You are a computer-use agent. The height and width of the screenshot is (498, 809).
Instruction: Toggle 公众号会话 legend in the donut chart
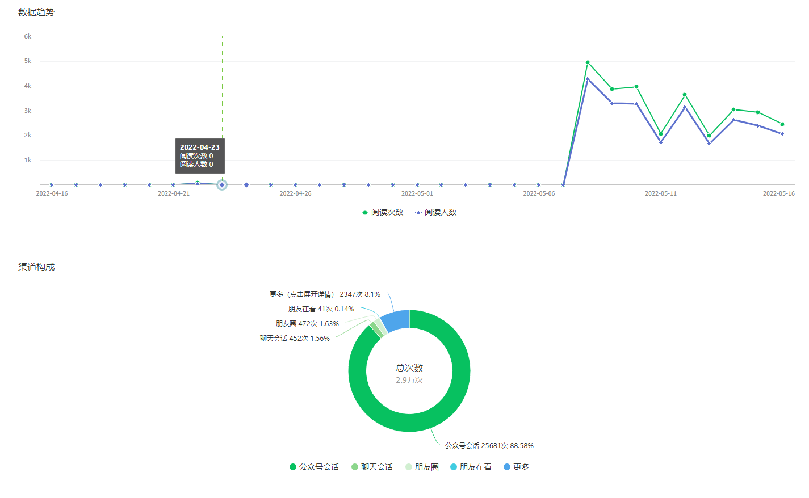coord(314,467)
